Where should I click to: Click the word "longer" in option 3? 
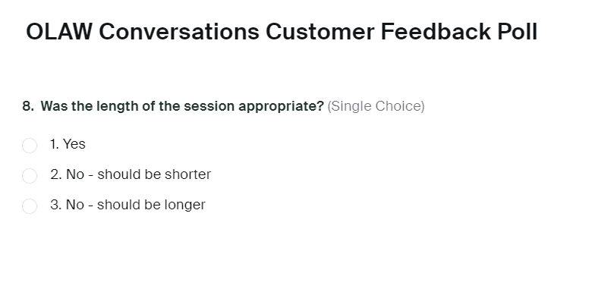click(x=185, y=205)
